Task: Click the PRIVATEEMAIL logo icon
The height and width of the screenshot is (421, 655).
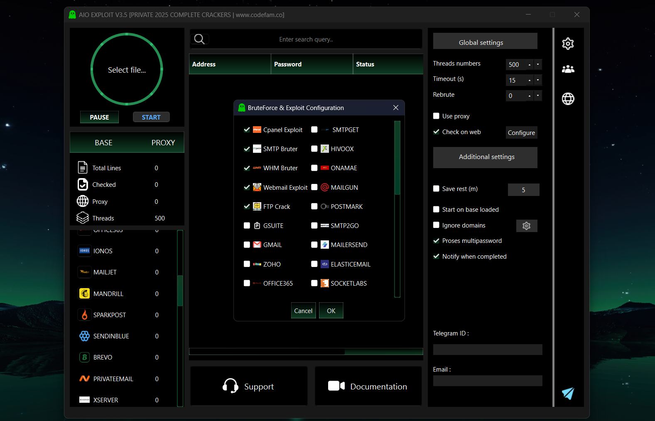Action: 84,379
